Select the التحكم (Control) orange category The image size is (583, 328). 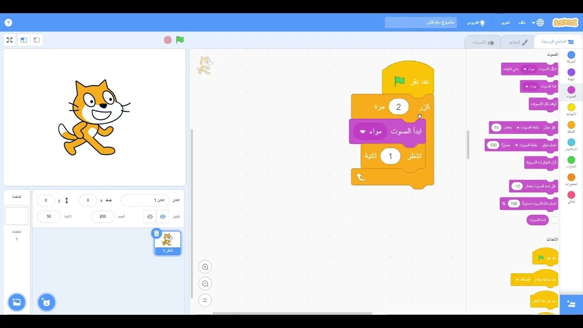click(x=571, y=127)
